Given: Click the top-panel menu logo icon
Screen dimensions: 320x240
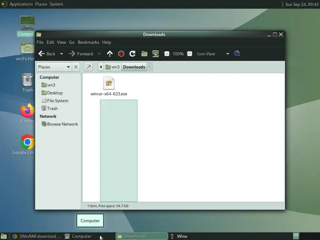Looking at the screenshot, I should pos(4,4).
